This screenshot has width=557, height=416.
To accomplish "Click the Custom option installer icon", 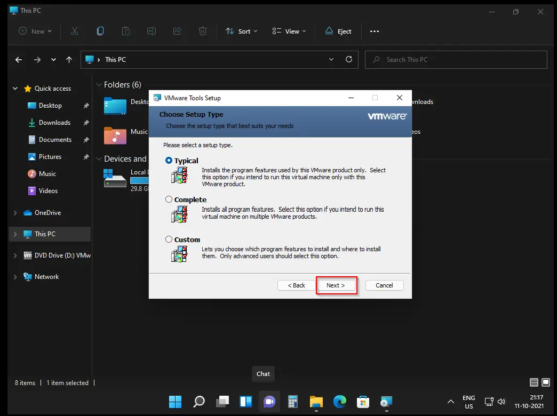I will pos(179,254).
